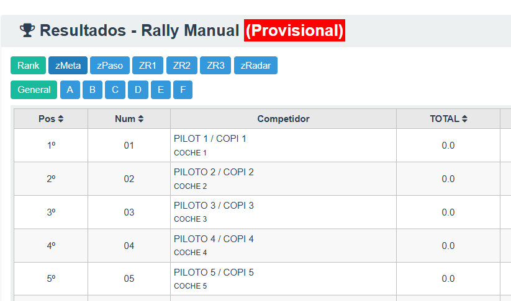Click the red Provisional status label
Viewport: 511px width, 301px height.
click(x=294, y=30)
